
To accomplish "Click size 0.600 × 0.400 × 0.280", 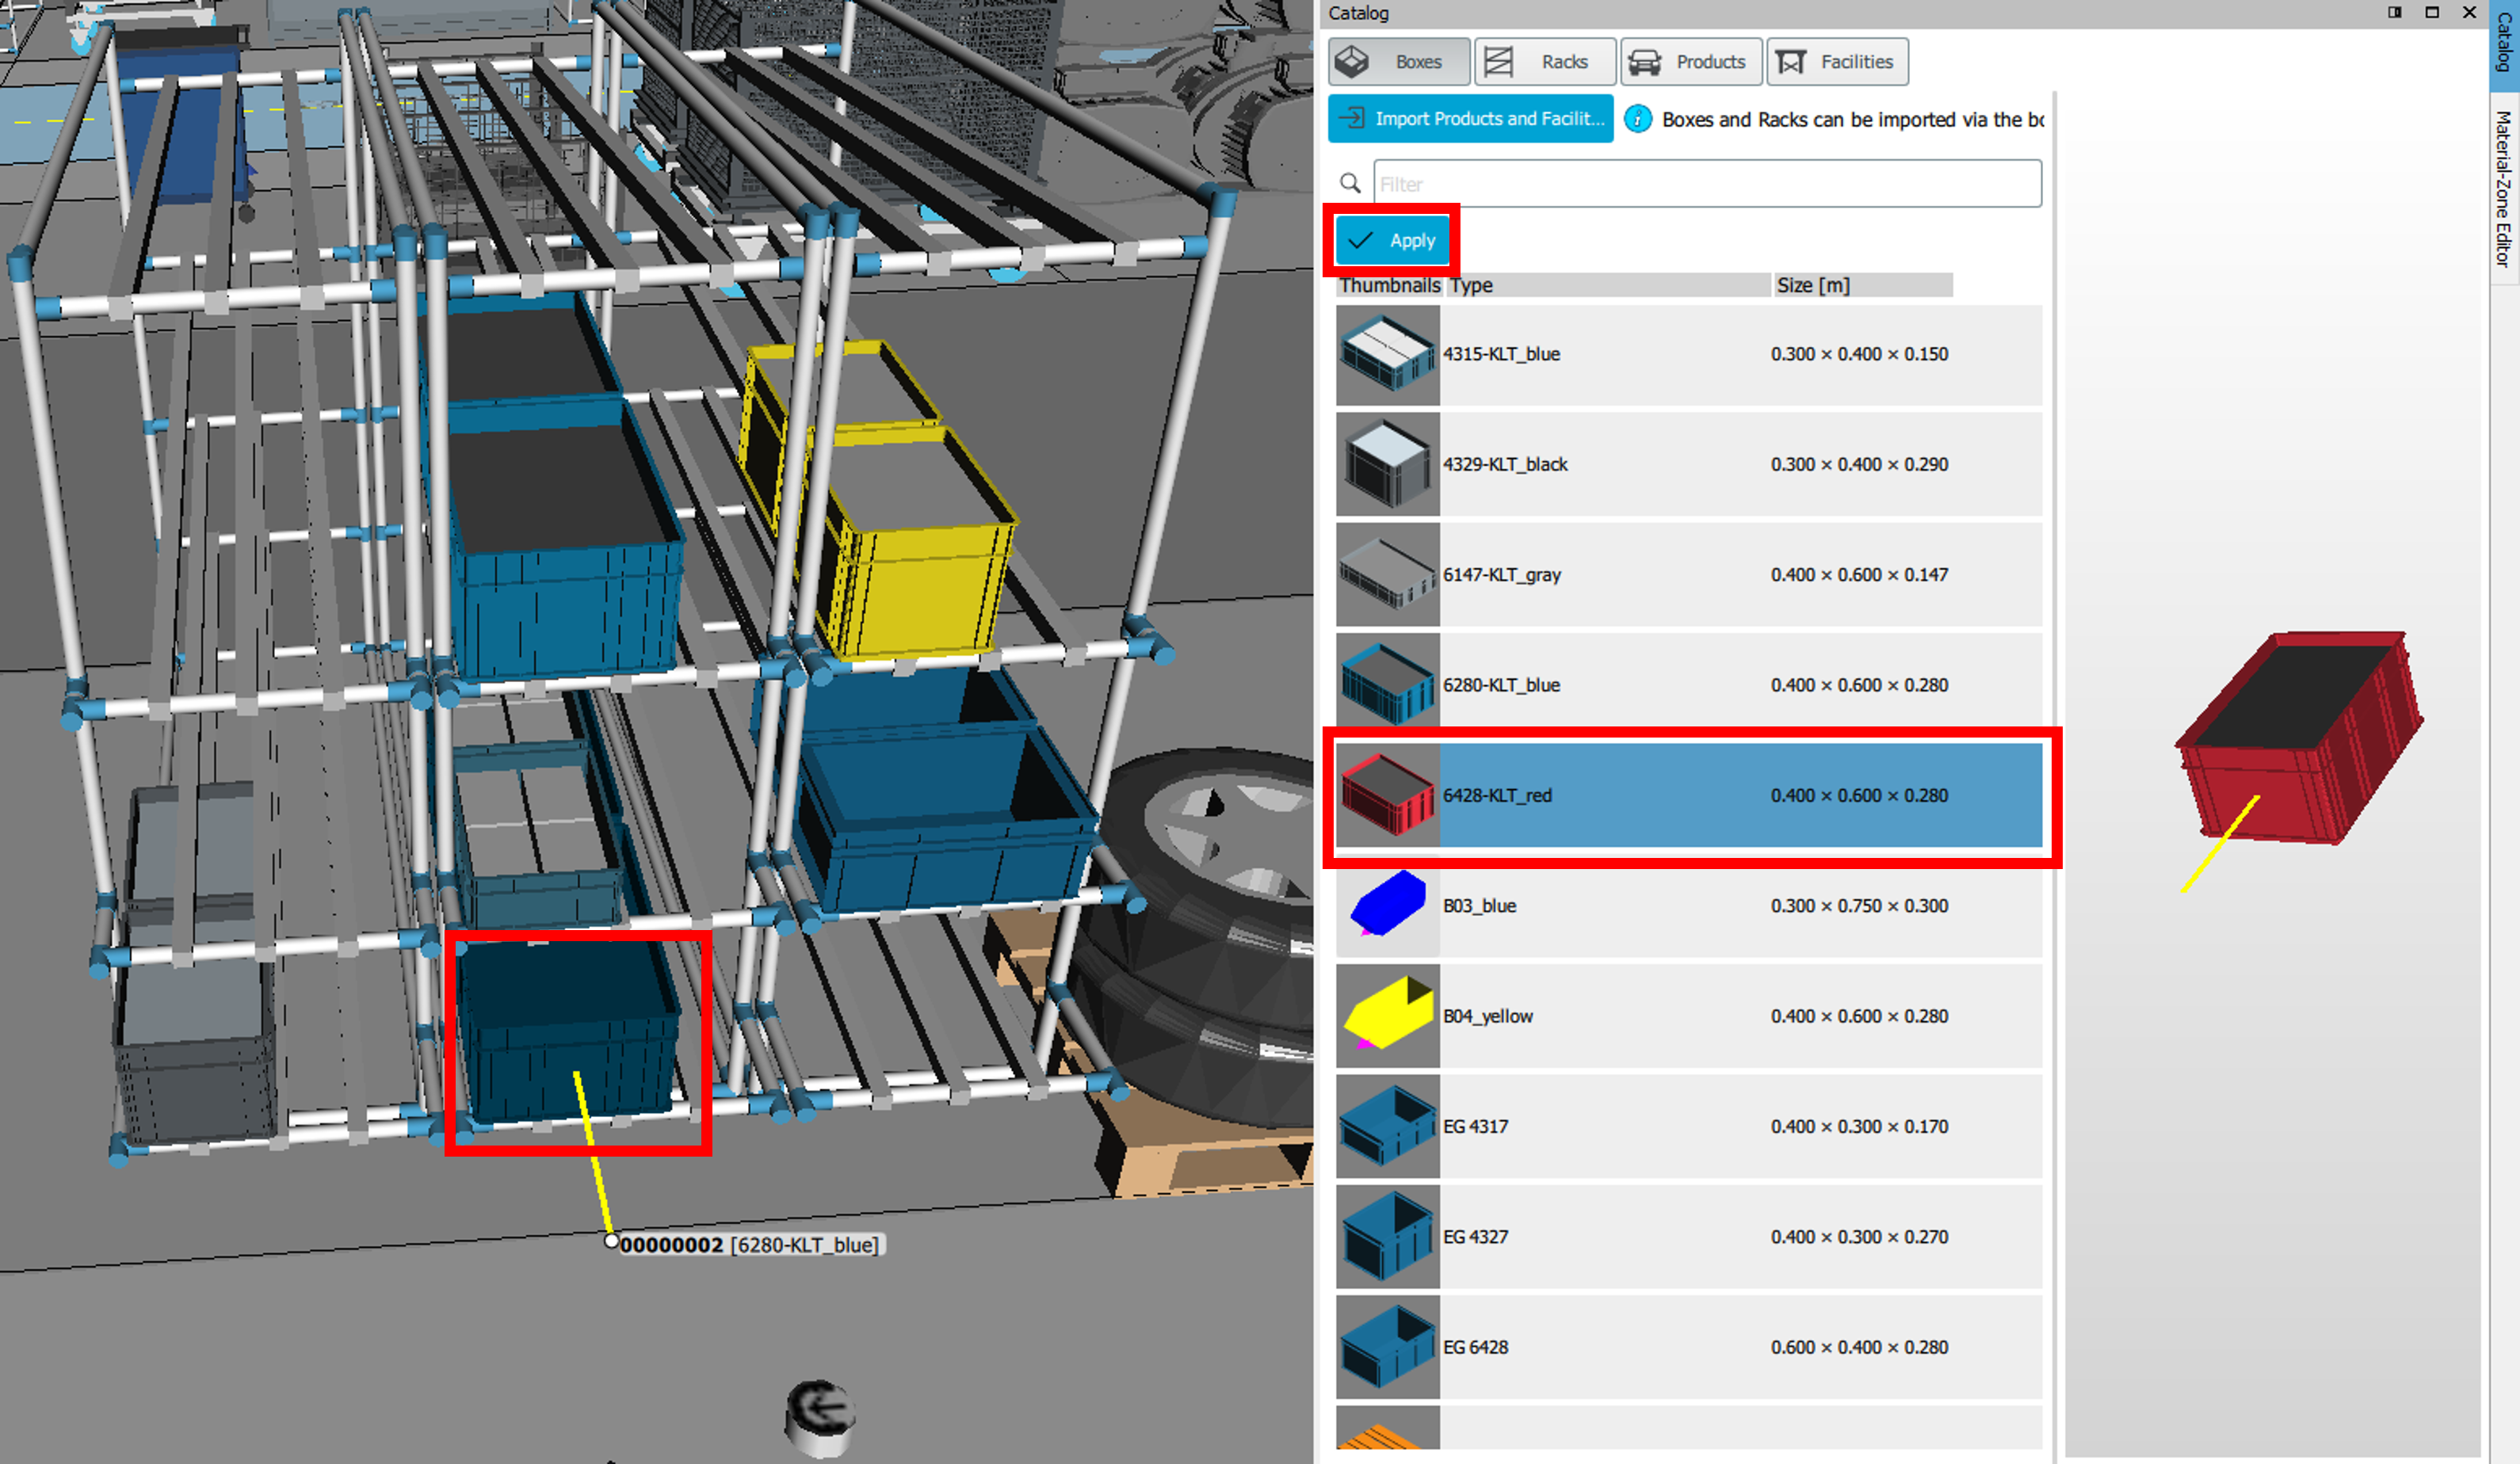I will pyautogui.click(x=1859, y=1348).
